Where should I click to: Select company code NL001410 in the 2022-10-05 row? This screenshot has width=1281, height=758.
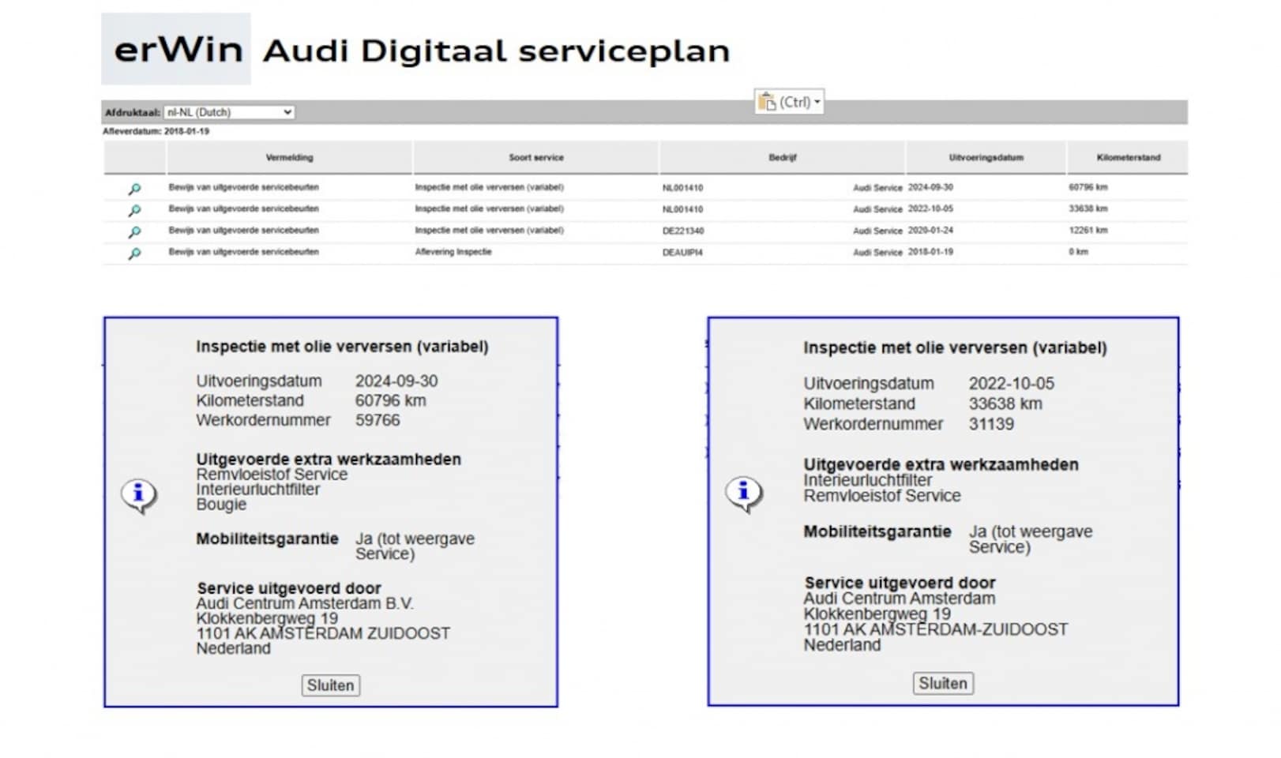click(x=682, y=209)
